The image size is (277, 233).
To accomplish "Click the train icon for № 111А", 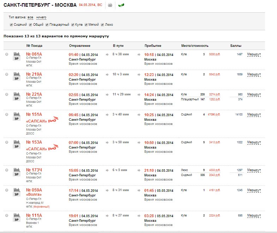I will [x=17, y=218].
